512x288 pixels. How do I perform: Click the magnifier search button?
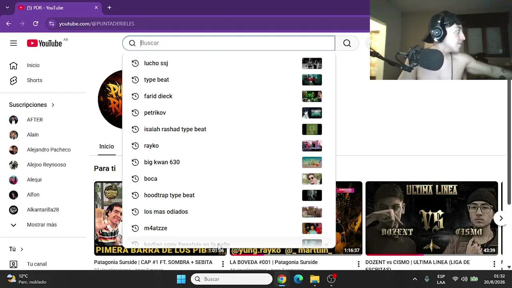pos(347,43)
